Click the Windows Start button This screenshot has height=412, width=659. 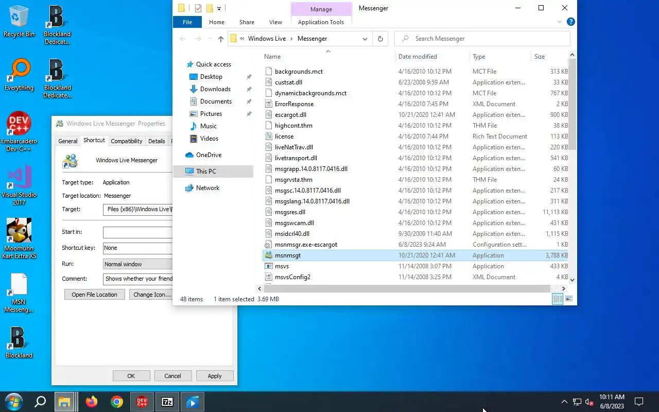click(x=13, y=402)
